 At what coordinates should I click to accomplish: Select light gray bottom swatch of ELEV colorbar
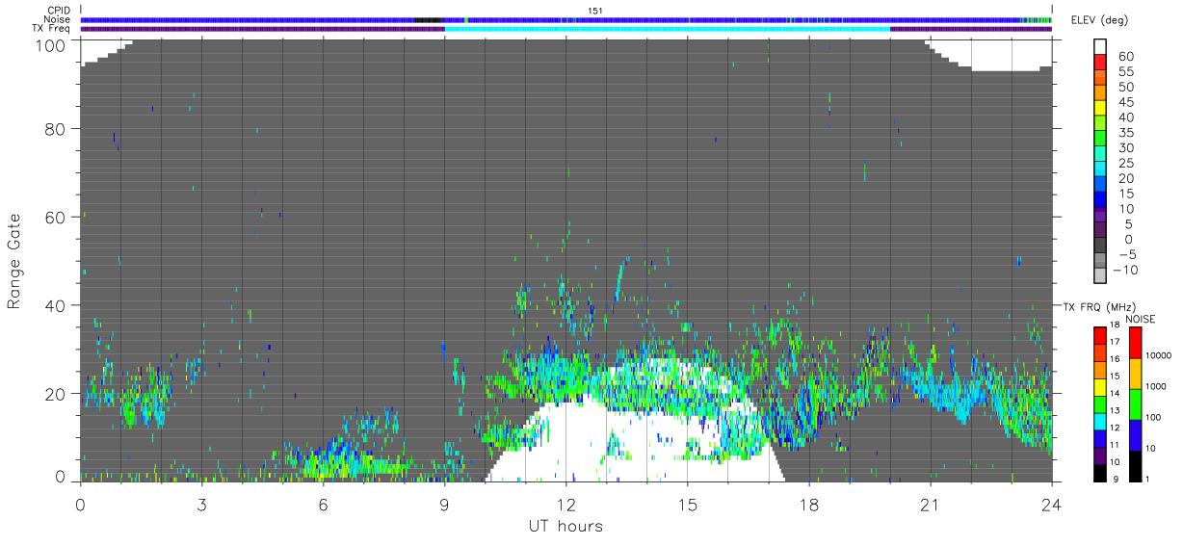coord(1101,273)
